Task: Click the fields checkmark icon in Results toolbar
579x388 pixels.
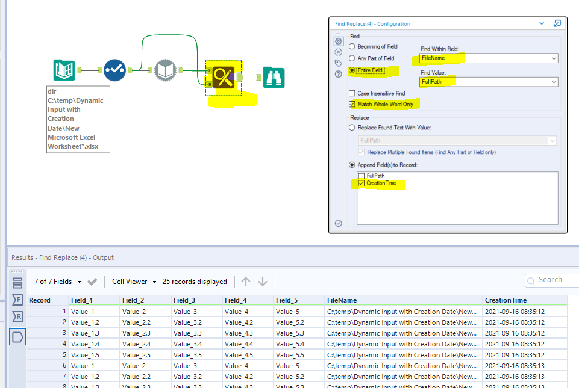Action: (x=92, y=282)
